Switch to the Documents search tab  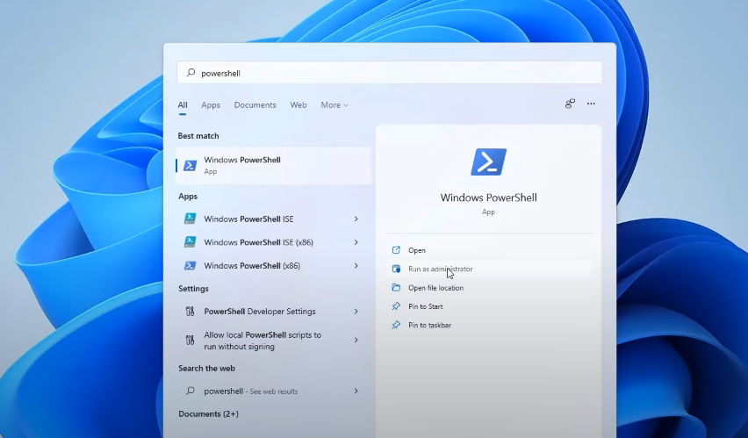255,105
